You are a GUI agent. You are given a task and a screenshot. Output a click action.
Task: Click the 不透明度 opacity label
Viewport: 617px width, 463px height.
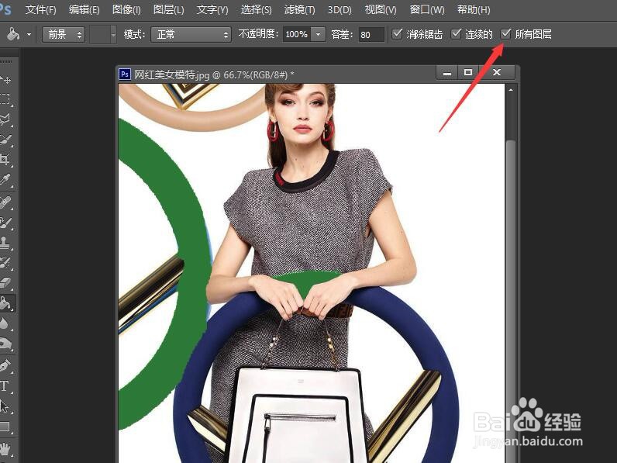[x=259, y=34]
